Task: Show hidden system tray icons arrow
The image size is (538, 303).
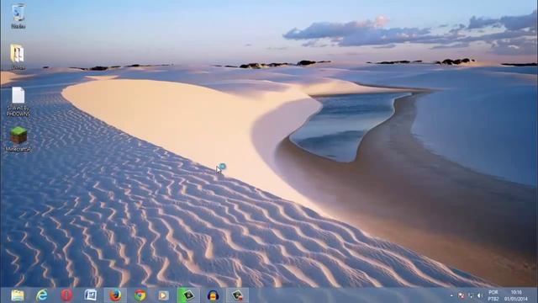Action: (x=451, y=295)
